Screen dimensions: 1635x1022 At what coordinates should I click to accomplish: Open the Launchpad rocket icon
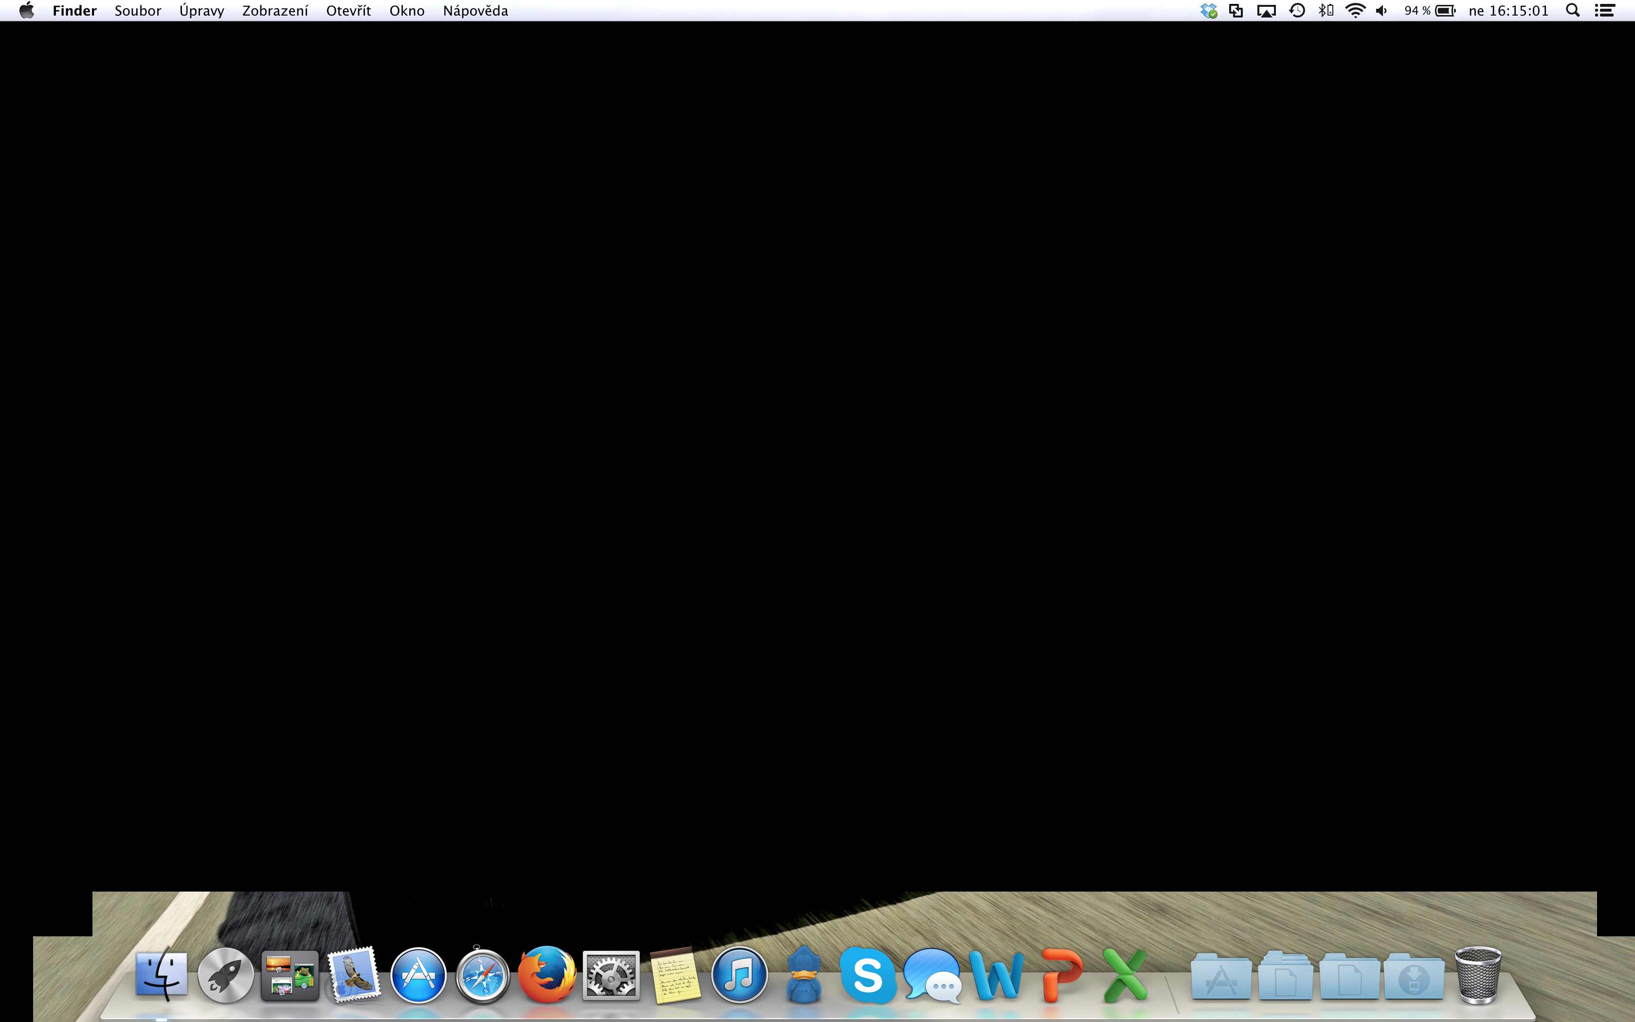(226, 975)
